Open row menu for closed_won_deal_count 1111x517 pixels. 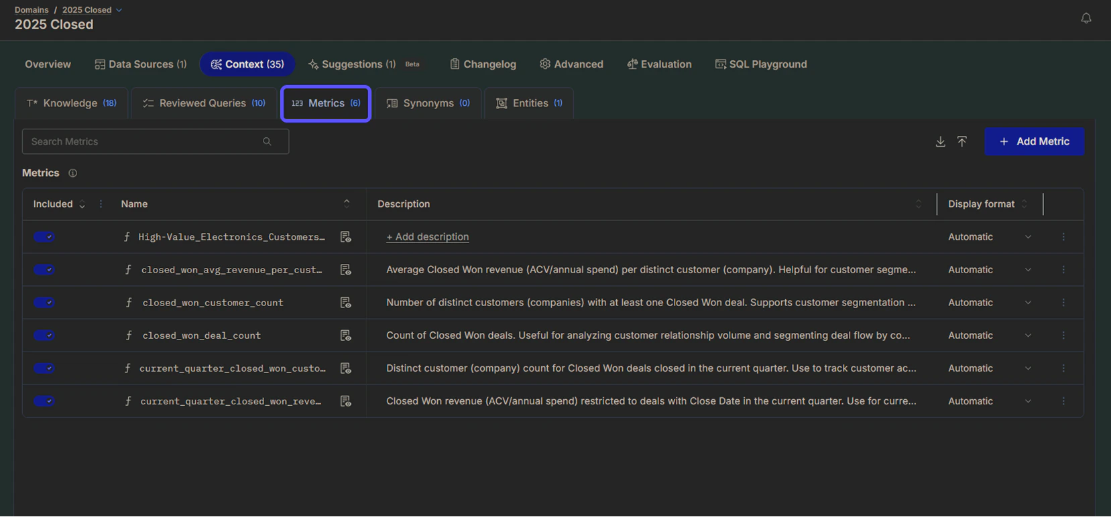click(1063, 335)
